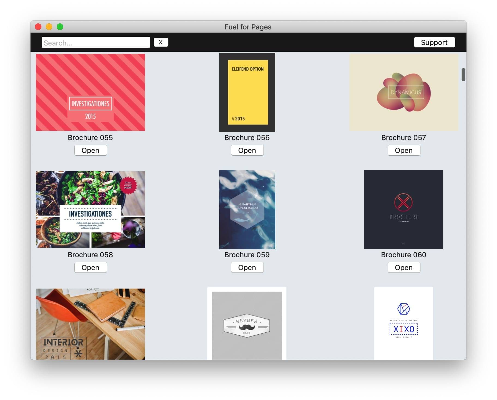Click the Search input field
This screenshot has width=497, height=400.
coord(95,43)
